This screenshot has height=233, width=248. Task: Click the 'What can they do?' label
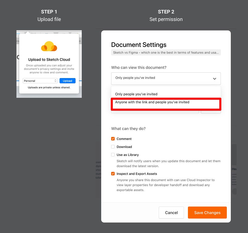128,128
